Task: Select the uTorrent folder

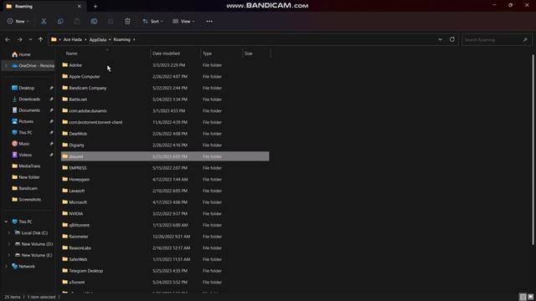Action: (165, 283)
